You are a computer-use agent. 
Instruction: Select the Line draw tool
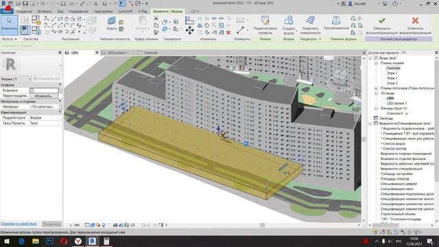click(x=54, y=19)
